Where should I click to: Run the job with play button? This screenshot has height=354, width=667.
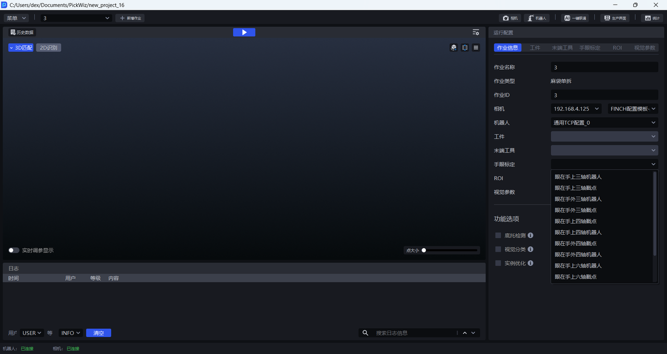pyautogui.click(x=244, y=32)
